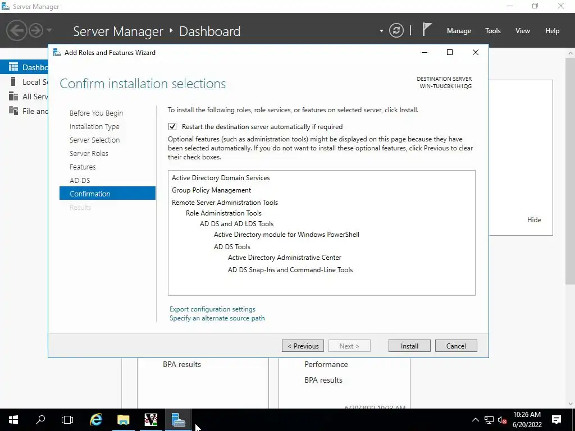Click network tray icon
The height and width of the screenshot is (431, 575).
tap(489, 420)
